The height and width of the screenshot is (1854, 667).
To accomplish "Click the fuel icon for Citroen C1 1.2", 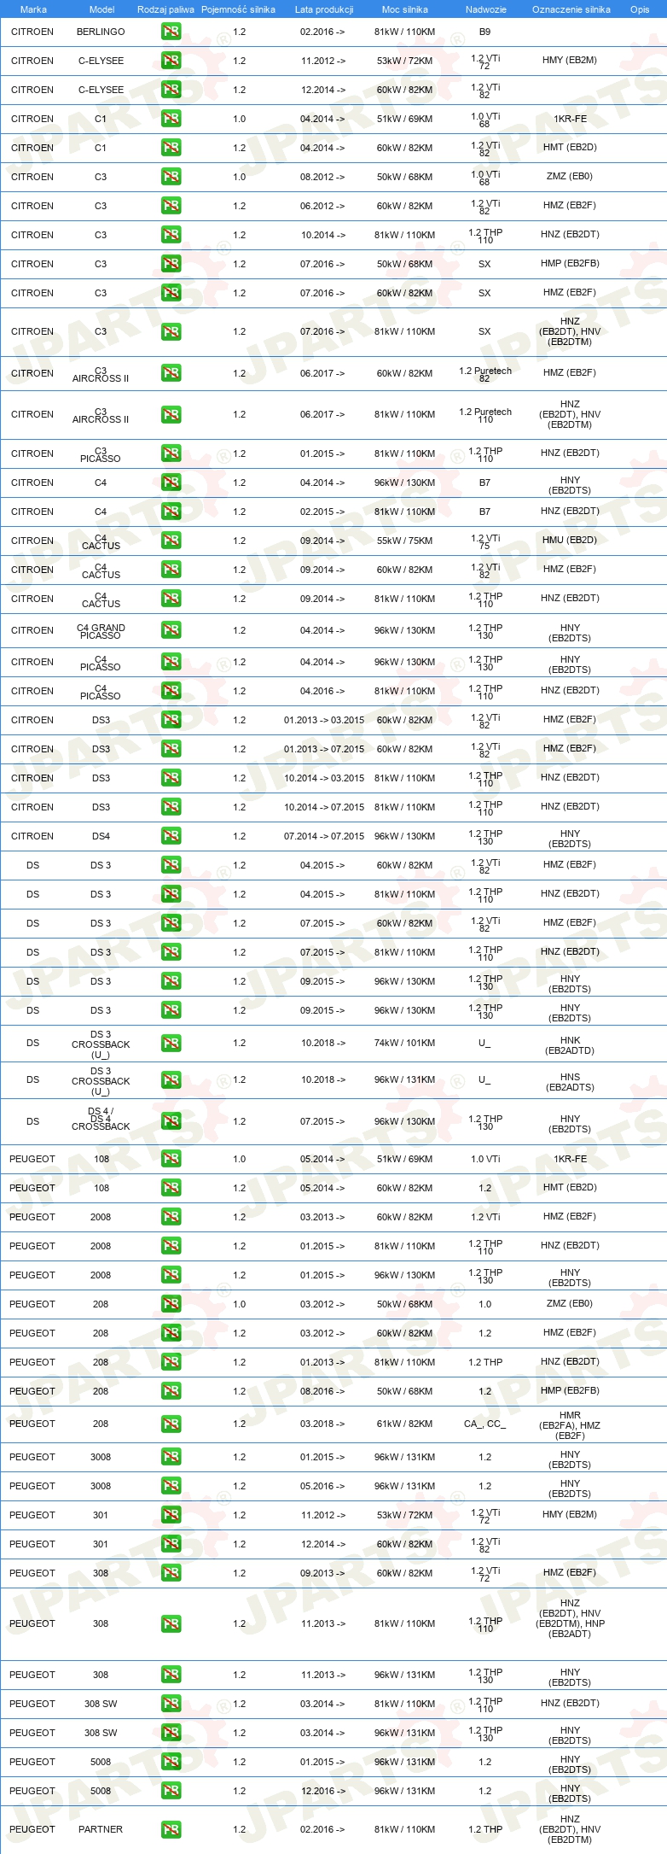I will point(171,148).
